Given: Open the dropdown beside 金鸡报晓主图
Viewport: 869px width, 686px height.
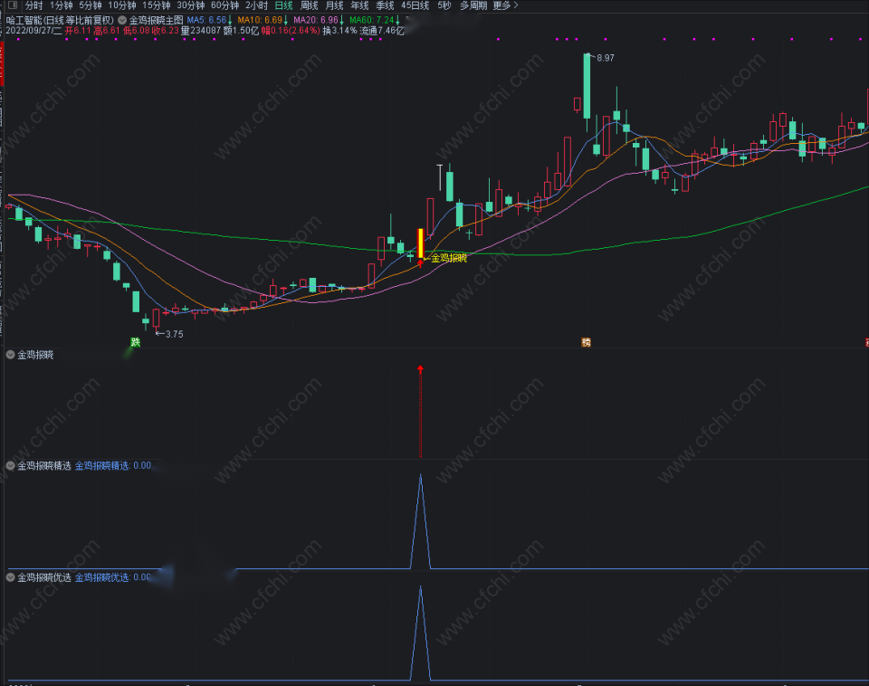Looking at the screenshot, I should (122, 20).
